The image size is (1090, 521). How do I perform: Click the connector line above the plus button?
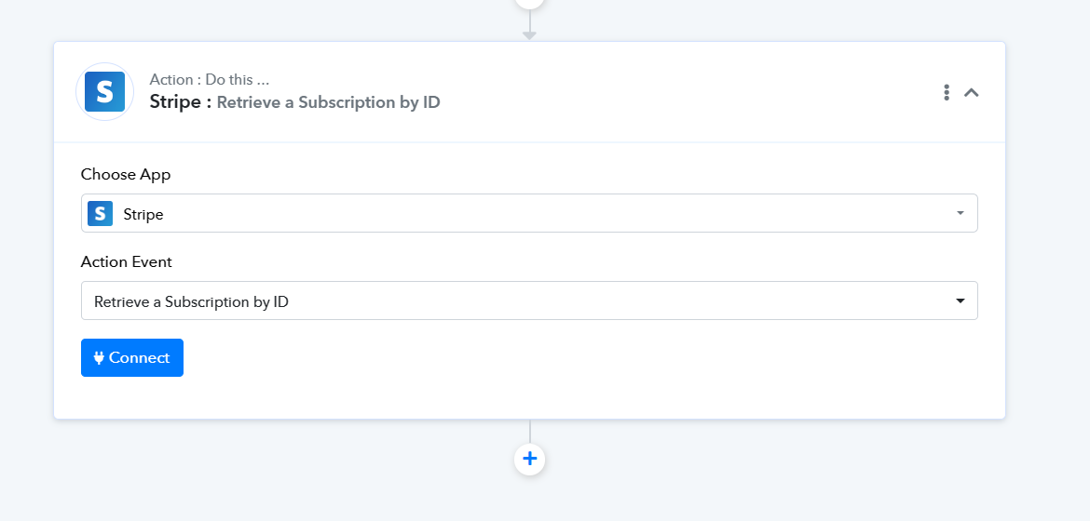pos(530,432)
